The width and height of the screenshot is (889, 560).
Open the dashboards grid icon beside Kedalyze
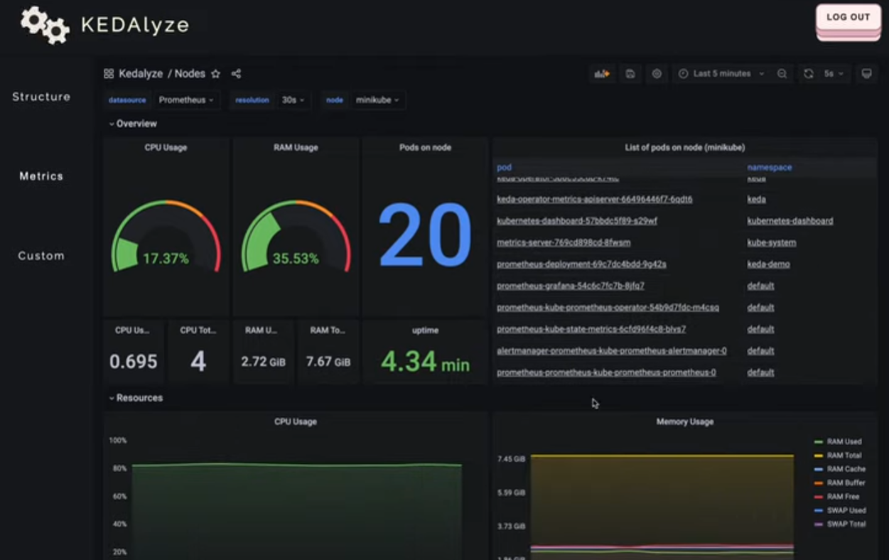pos(109,74)
